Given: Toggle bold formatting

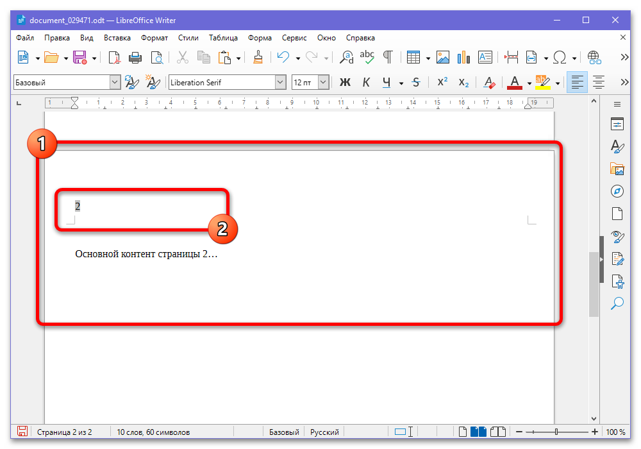Looking at the screenshot, I should 345,83.
